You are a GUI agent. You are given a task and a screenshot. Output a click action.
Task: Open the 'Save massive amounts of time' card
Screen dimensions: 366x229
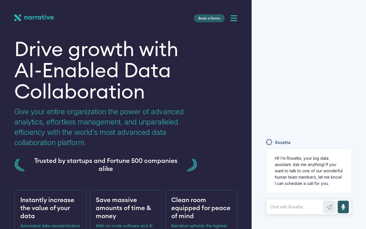[x=126, y=210]
